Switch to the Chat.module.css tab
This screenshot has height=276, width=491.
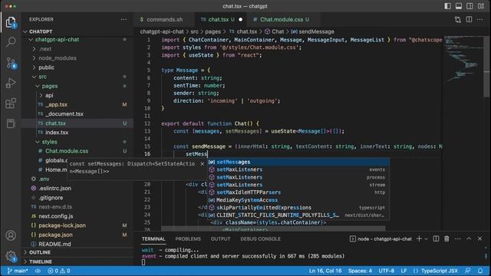pos(281,19)
